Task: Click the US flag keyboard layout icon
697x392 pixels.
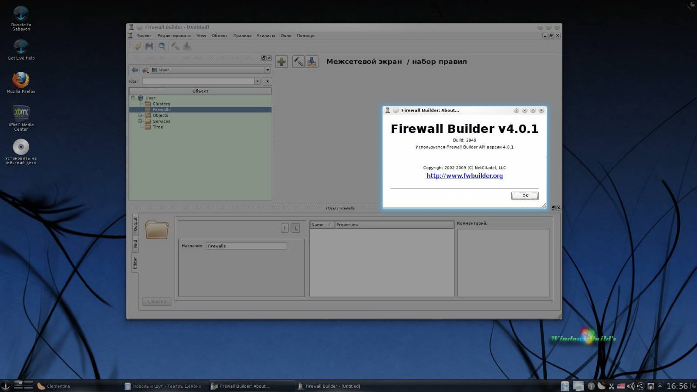Action: pyautogui.click(x=621, y=386)
